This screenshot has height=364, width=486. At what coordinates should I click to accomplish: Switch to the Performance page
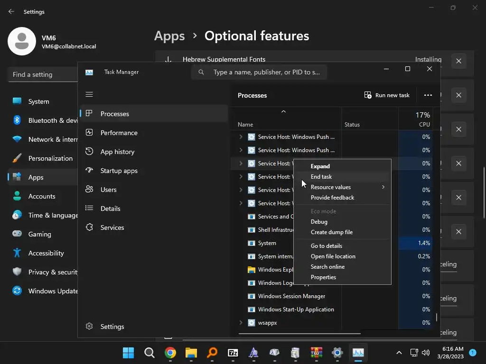click(x=154, y=133)
